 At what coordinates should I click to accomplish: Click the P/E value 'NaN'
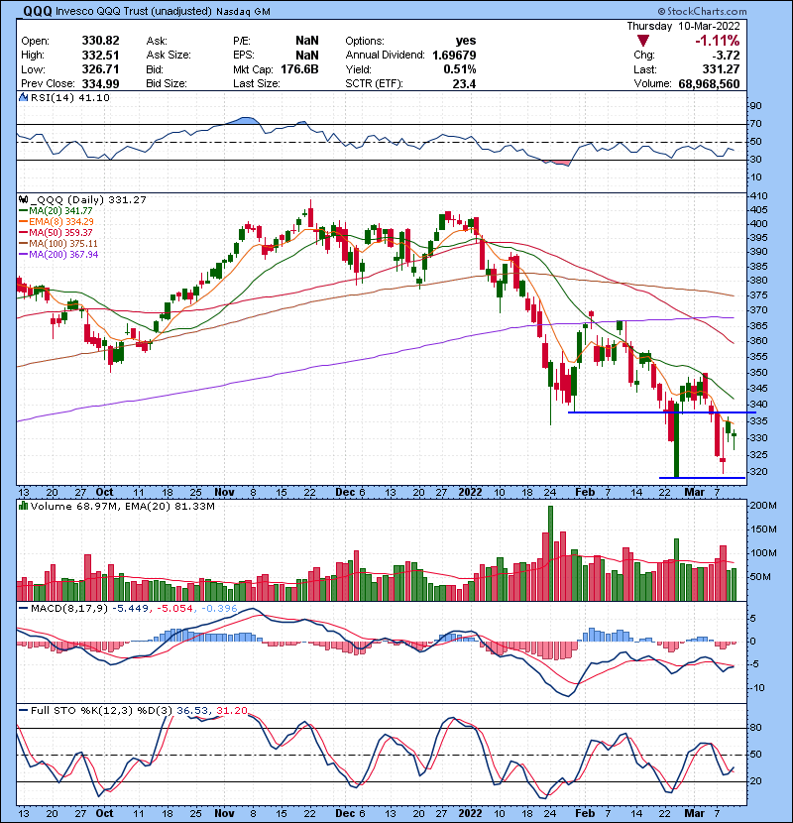pos(307,41)
